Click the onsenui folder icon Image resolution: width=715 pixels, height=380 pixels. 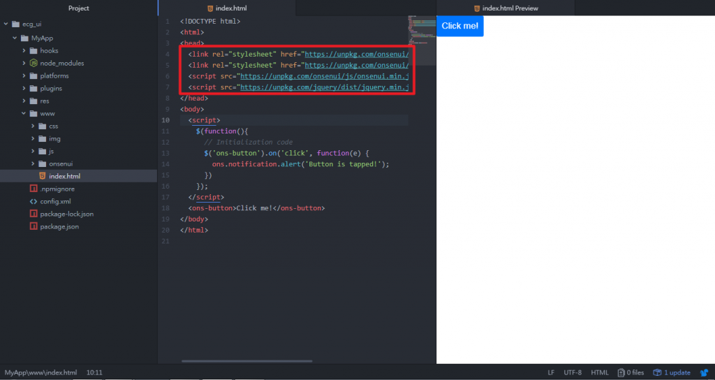(43, 163)
